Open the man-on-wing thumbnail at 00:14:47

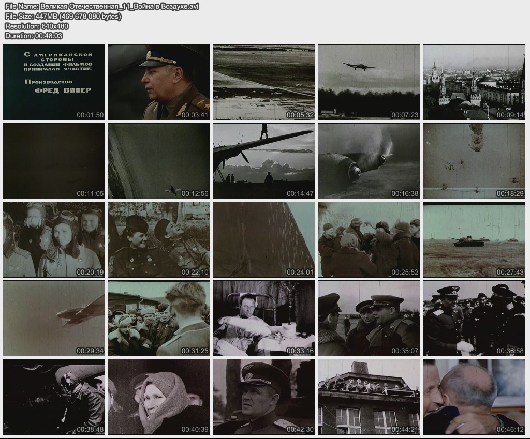click(264, 161)
